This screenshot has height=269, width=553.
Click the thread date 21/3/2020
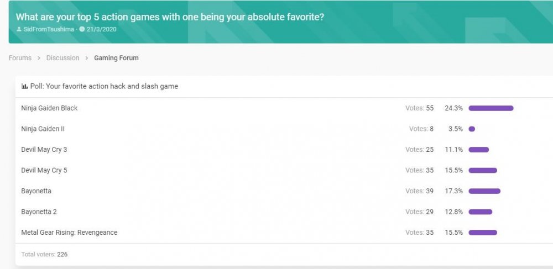(101, 29)
